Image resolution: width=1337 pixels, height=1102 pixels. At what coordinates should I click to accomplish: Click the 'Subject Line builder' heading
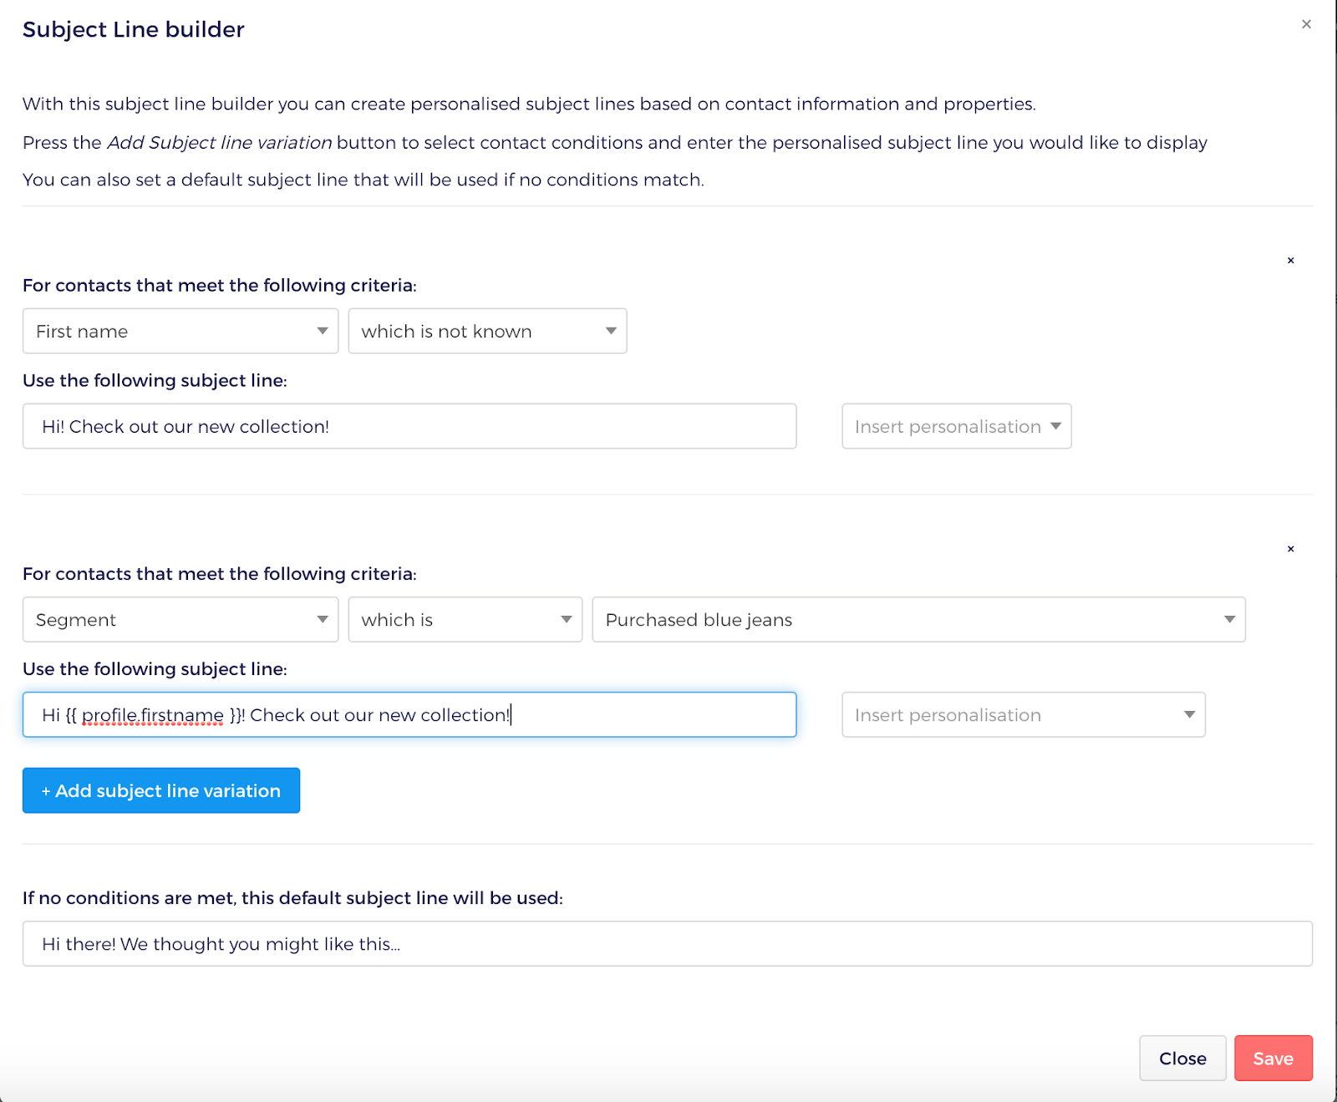[134, 29]
